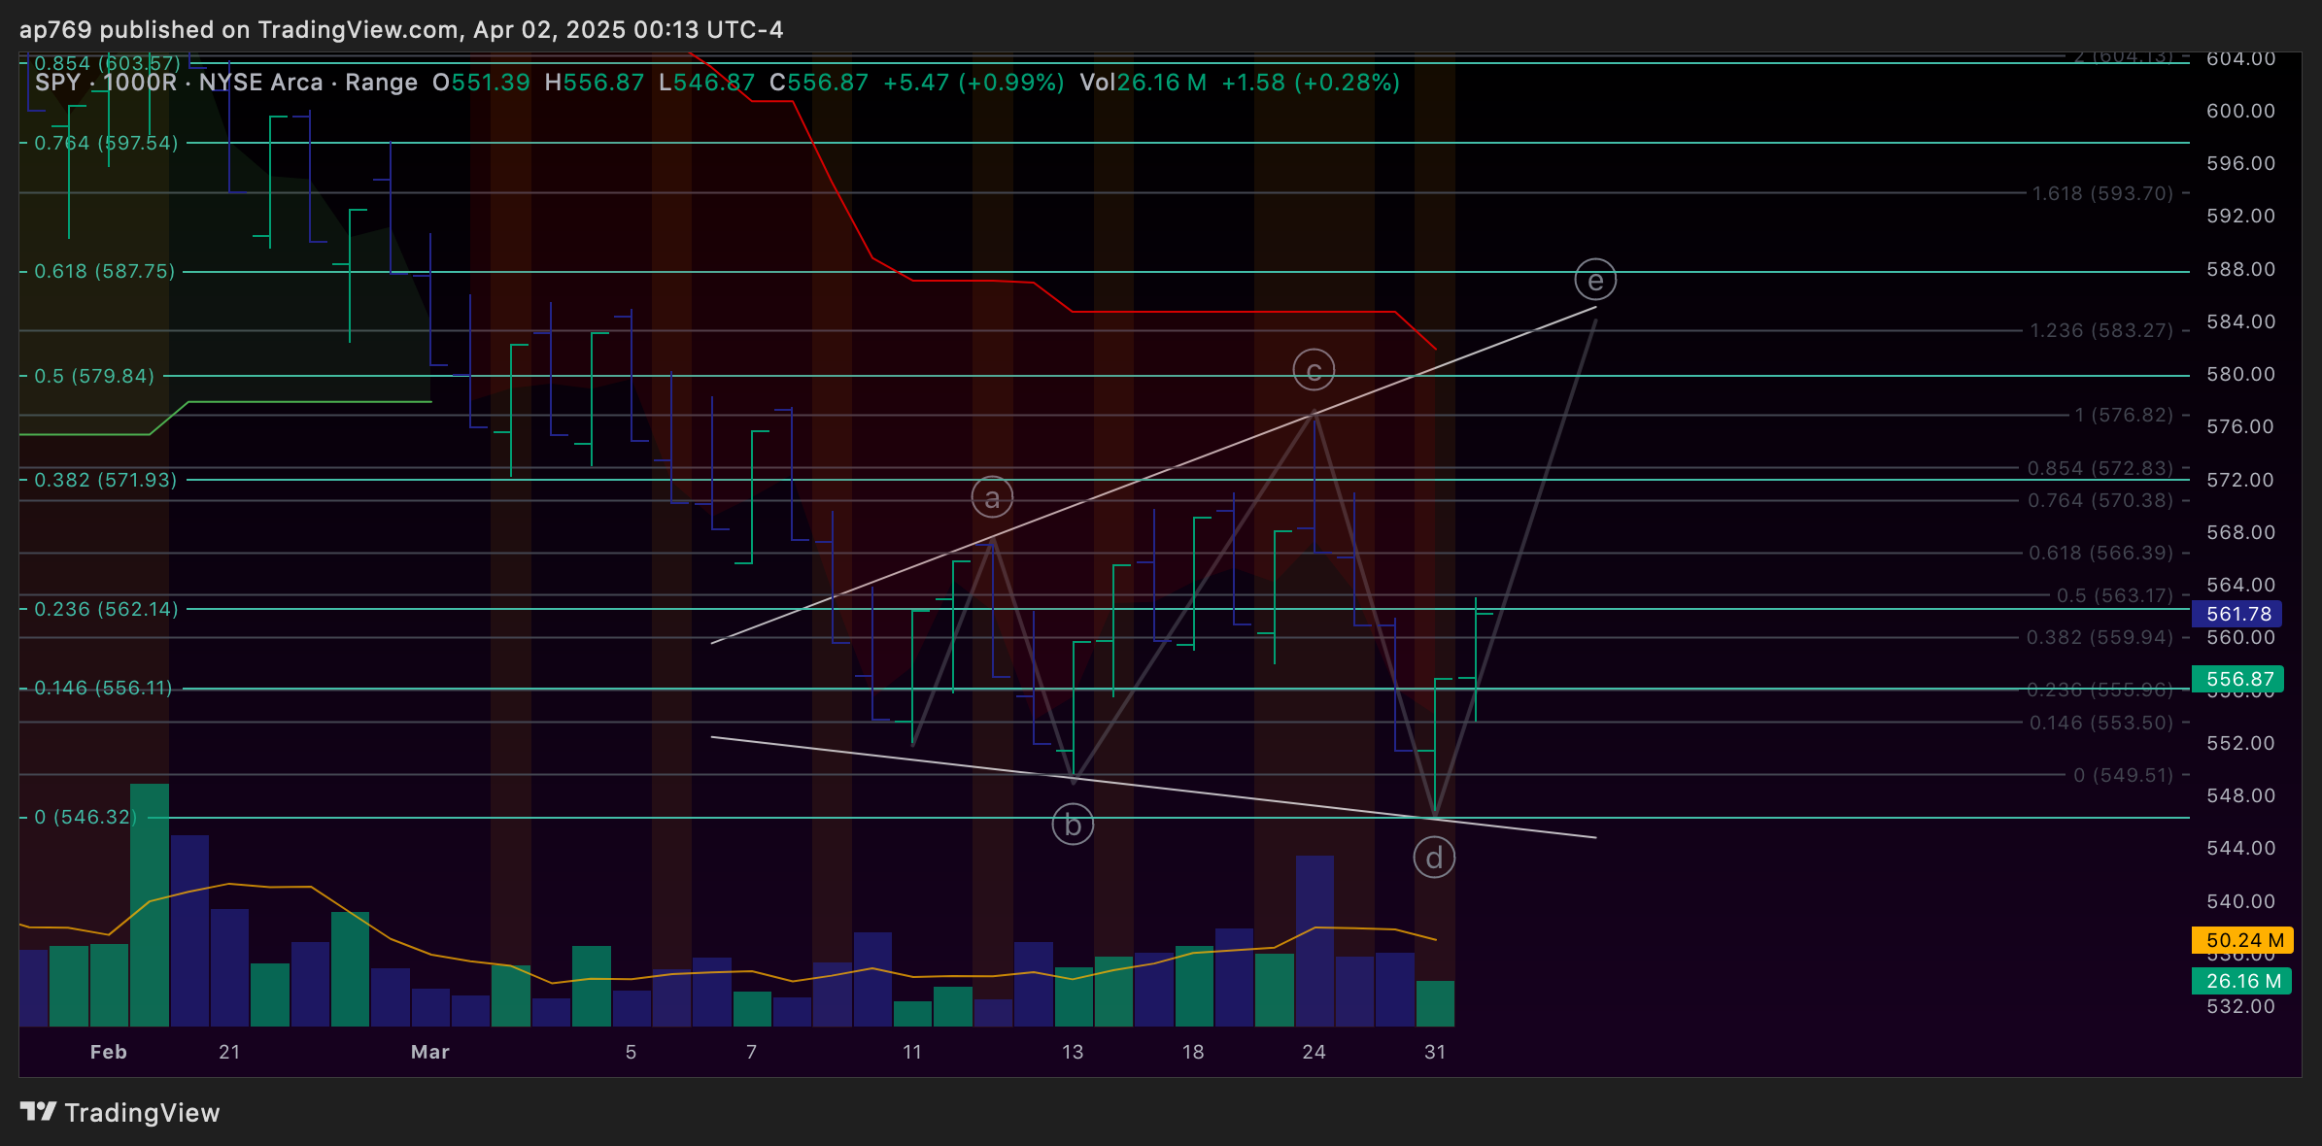The image size is (2322, 1146).
Task: Click the L546.87 low value
Action: tap(706, 83)
